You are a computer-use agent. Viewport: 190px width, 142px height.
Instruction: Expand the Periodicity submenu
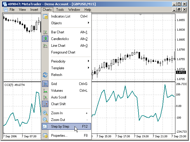pyautogui.click(x=66, y=61)
